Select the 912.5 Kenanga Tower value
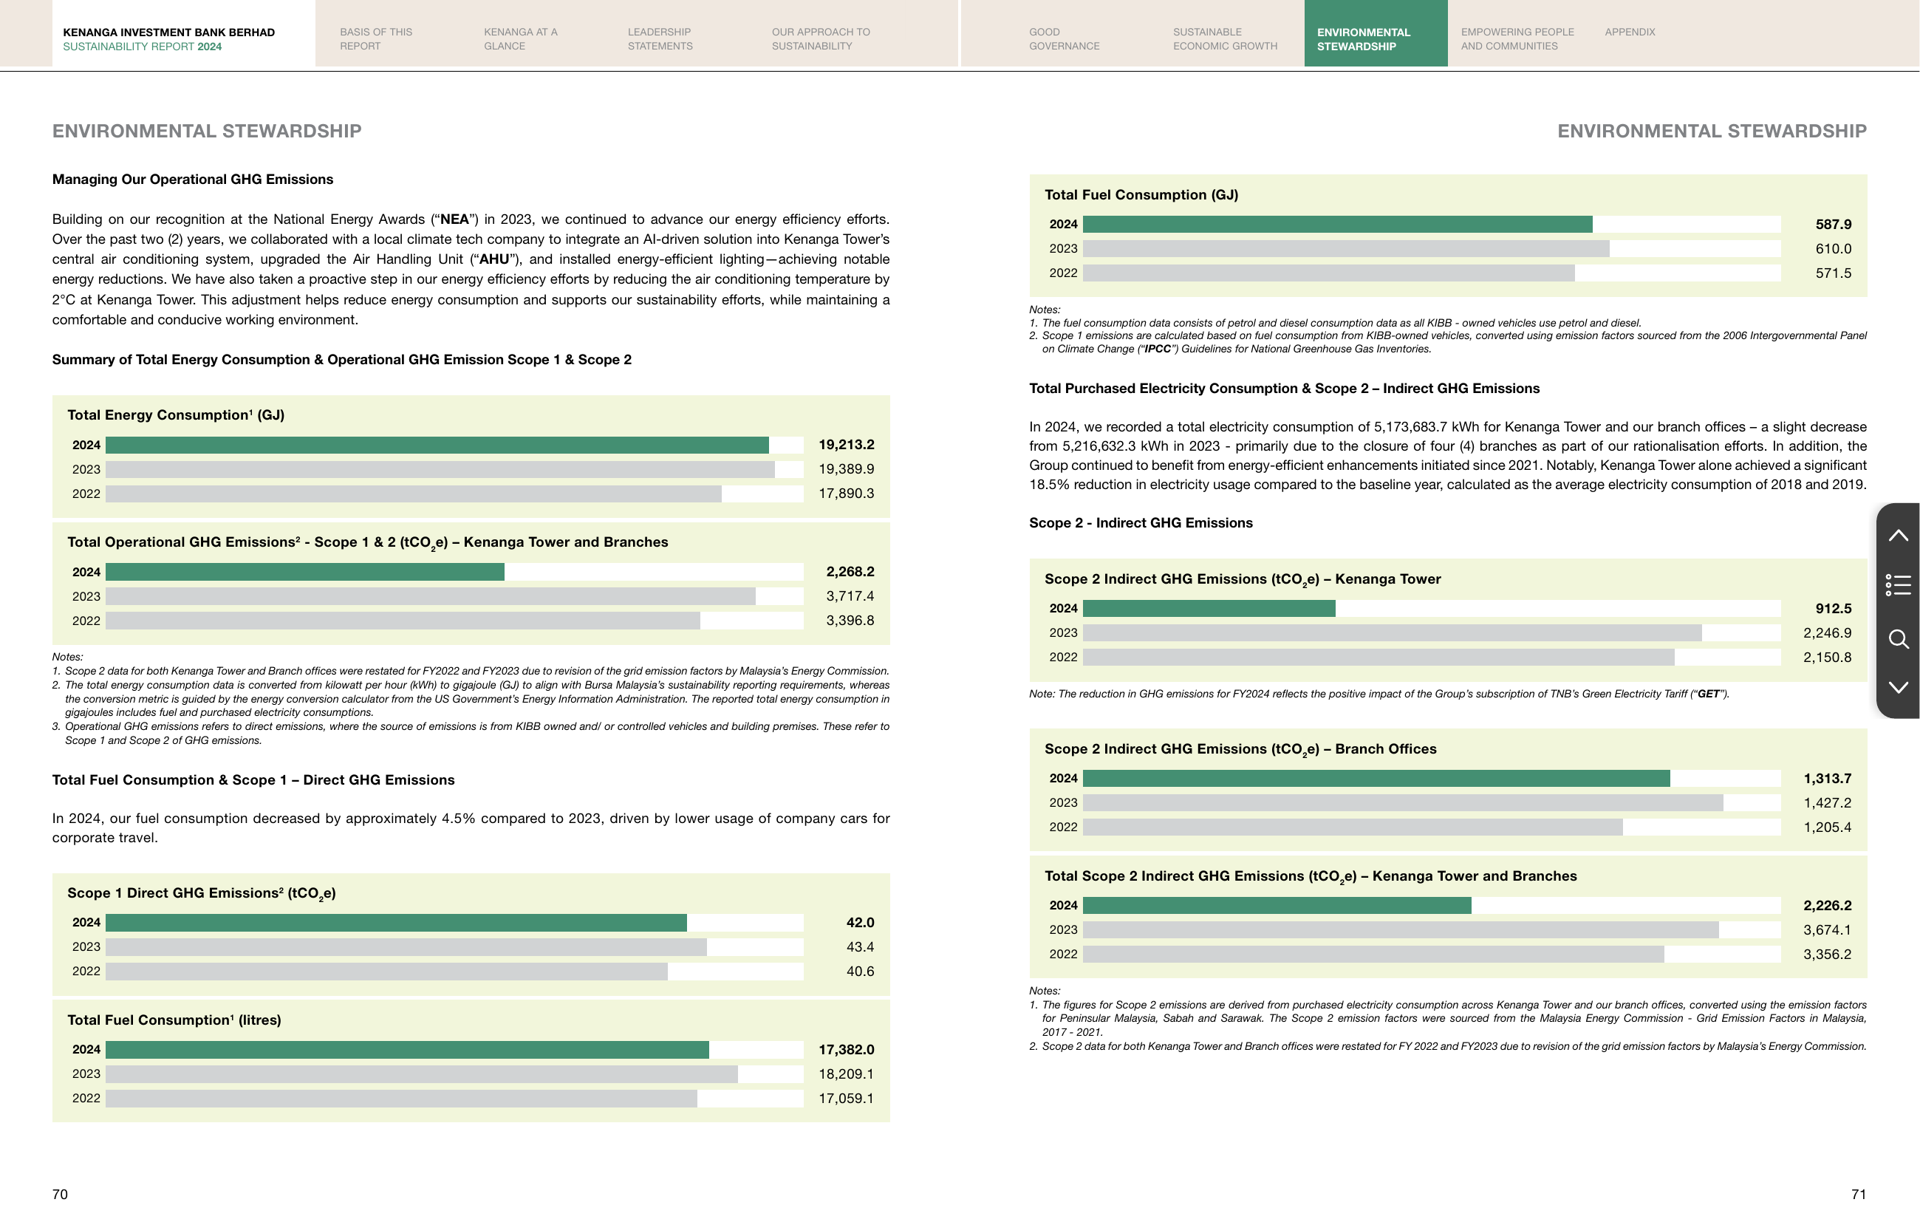Viewport: 1920px width, 1222px height. point(1833,609)
